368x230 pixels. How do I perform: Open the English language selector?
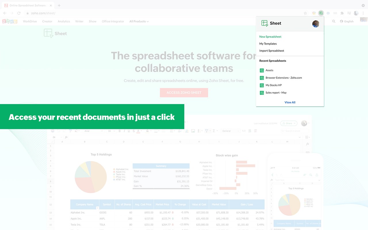(347, 21)
